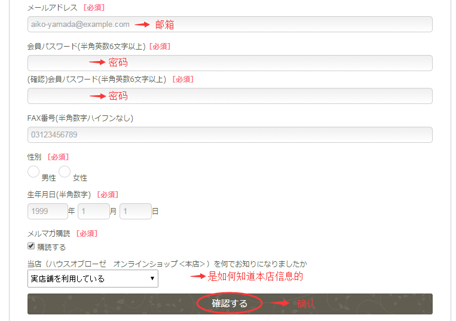Click the 生年月日 field label
The height and width of the screenshot is (321, 456).
coord(59,194)
